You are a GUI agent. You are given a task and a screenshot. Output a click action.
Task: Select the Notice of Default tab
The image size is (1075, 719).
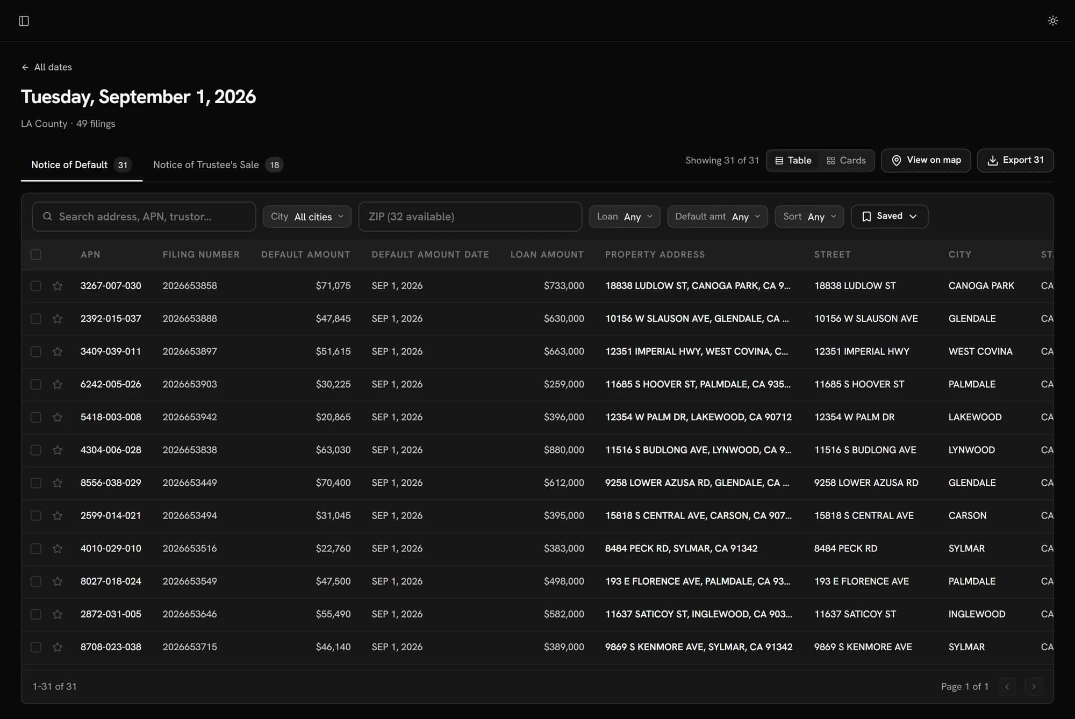click(x=81, y=165)
